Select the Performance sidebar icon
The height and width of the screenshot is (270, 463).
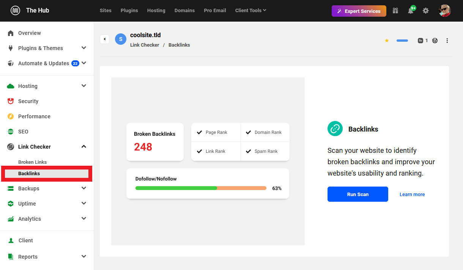click(11, 116)
